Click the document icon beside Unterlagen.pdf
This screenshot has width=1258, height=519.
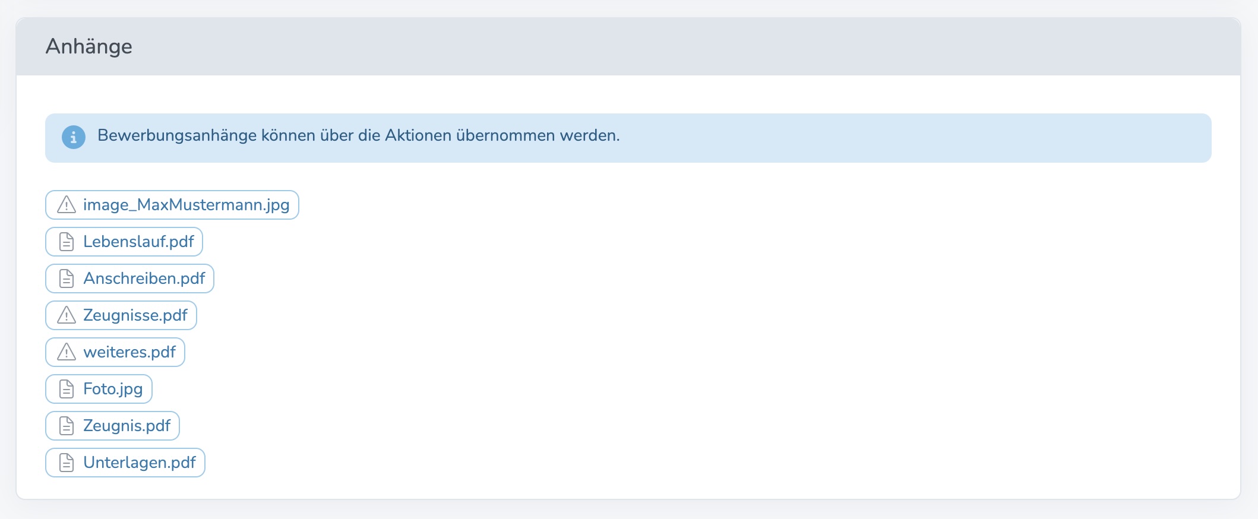click(65, 463)
